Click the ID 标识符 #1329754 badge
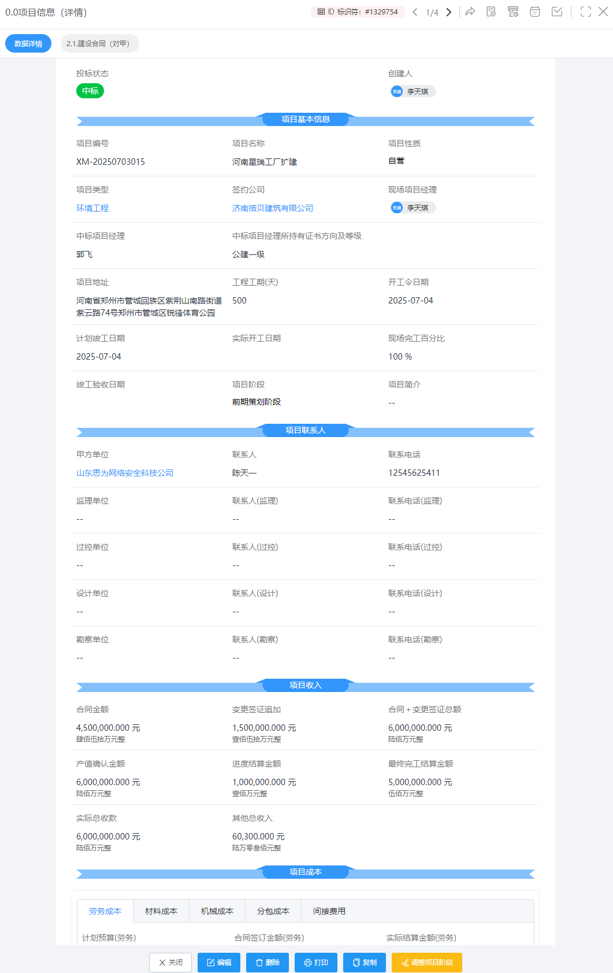Screen dimensions: 613x973 pos(358,12)
